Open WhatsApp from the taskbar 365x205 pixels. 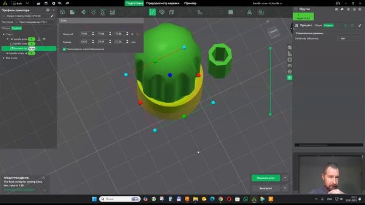[x=246, y=199]
